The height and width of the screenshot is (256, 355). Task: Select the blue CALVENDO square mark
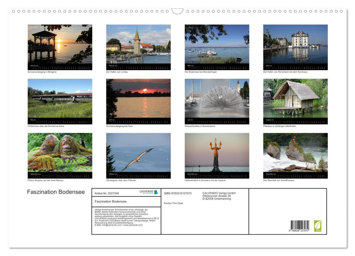coord(155,192)
